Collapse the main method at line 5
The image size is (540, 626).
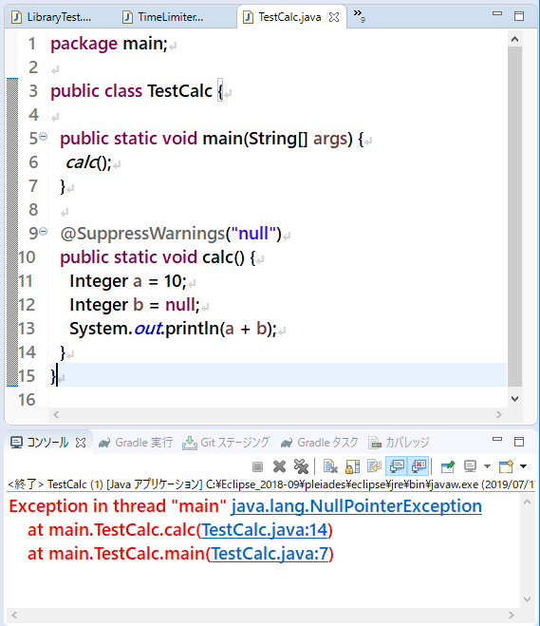pos(43,137)
